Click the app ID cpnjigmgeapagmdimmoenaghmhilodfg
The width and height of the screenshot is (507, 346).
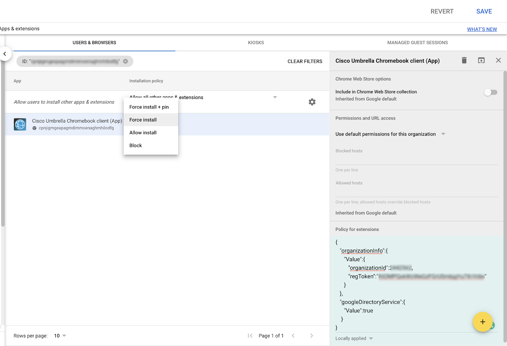click(76, 128)
